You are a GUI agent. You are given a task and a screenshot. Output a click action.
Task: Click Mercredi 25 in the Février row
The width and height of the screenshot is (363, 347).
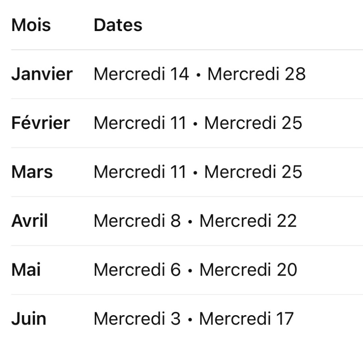pyautogui.click(x=253, y=123)
